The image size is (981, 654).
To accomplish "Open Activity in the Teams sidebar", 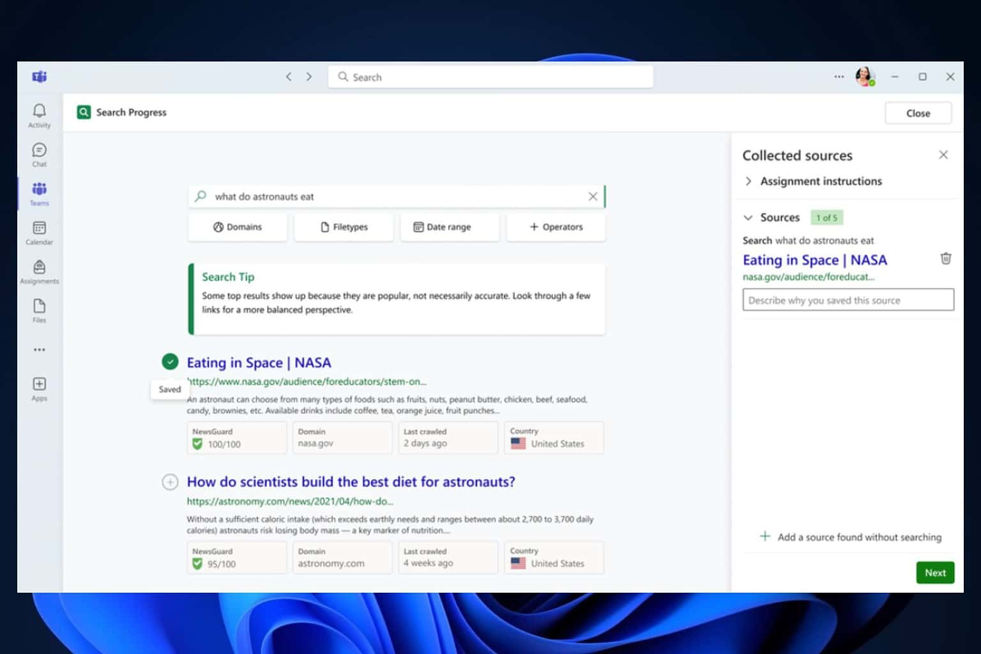I will [39, 116].
